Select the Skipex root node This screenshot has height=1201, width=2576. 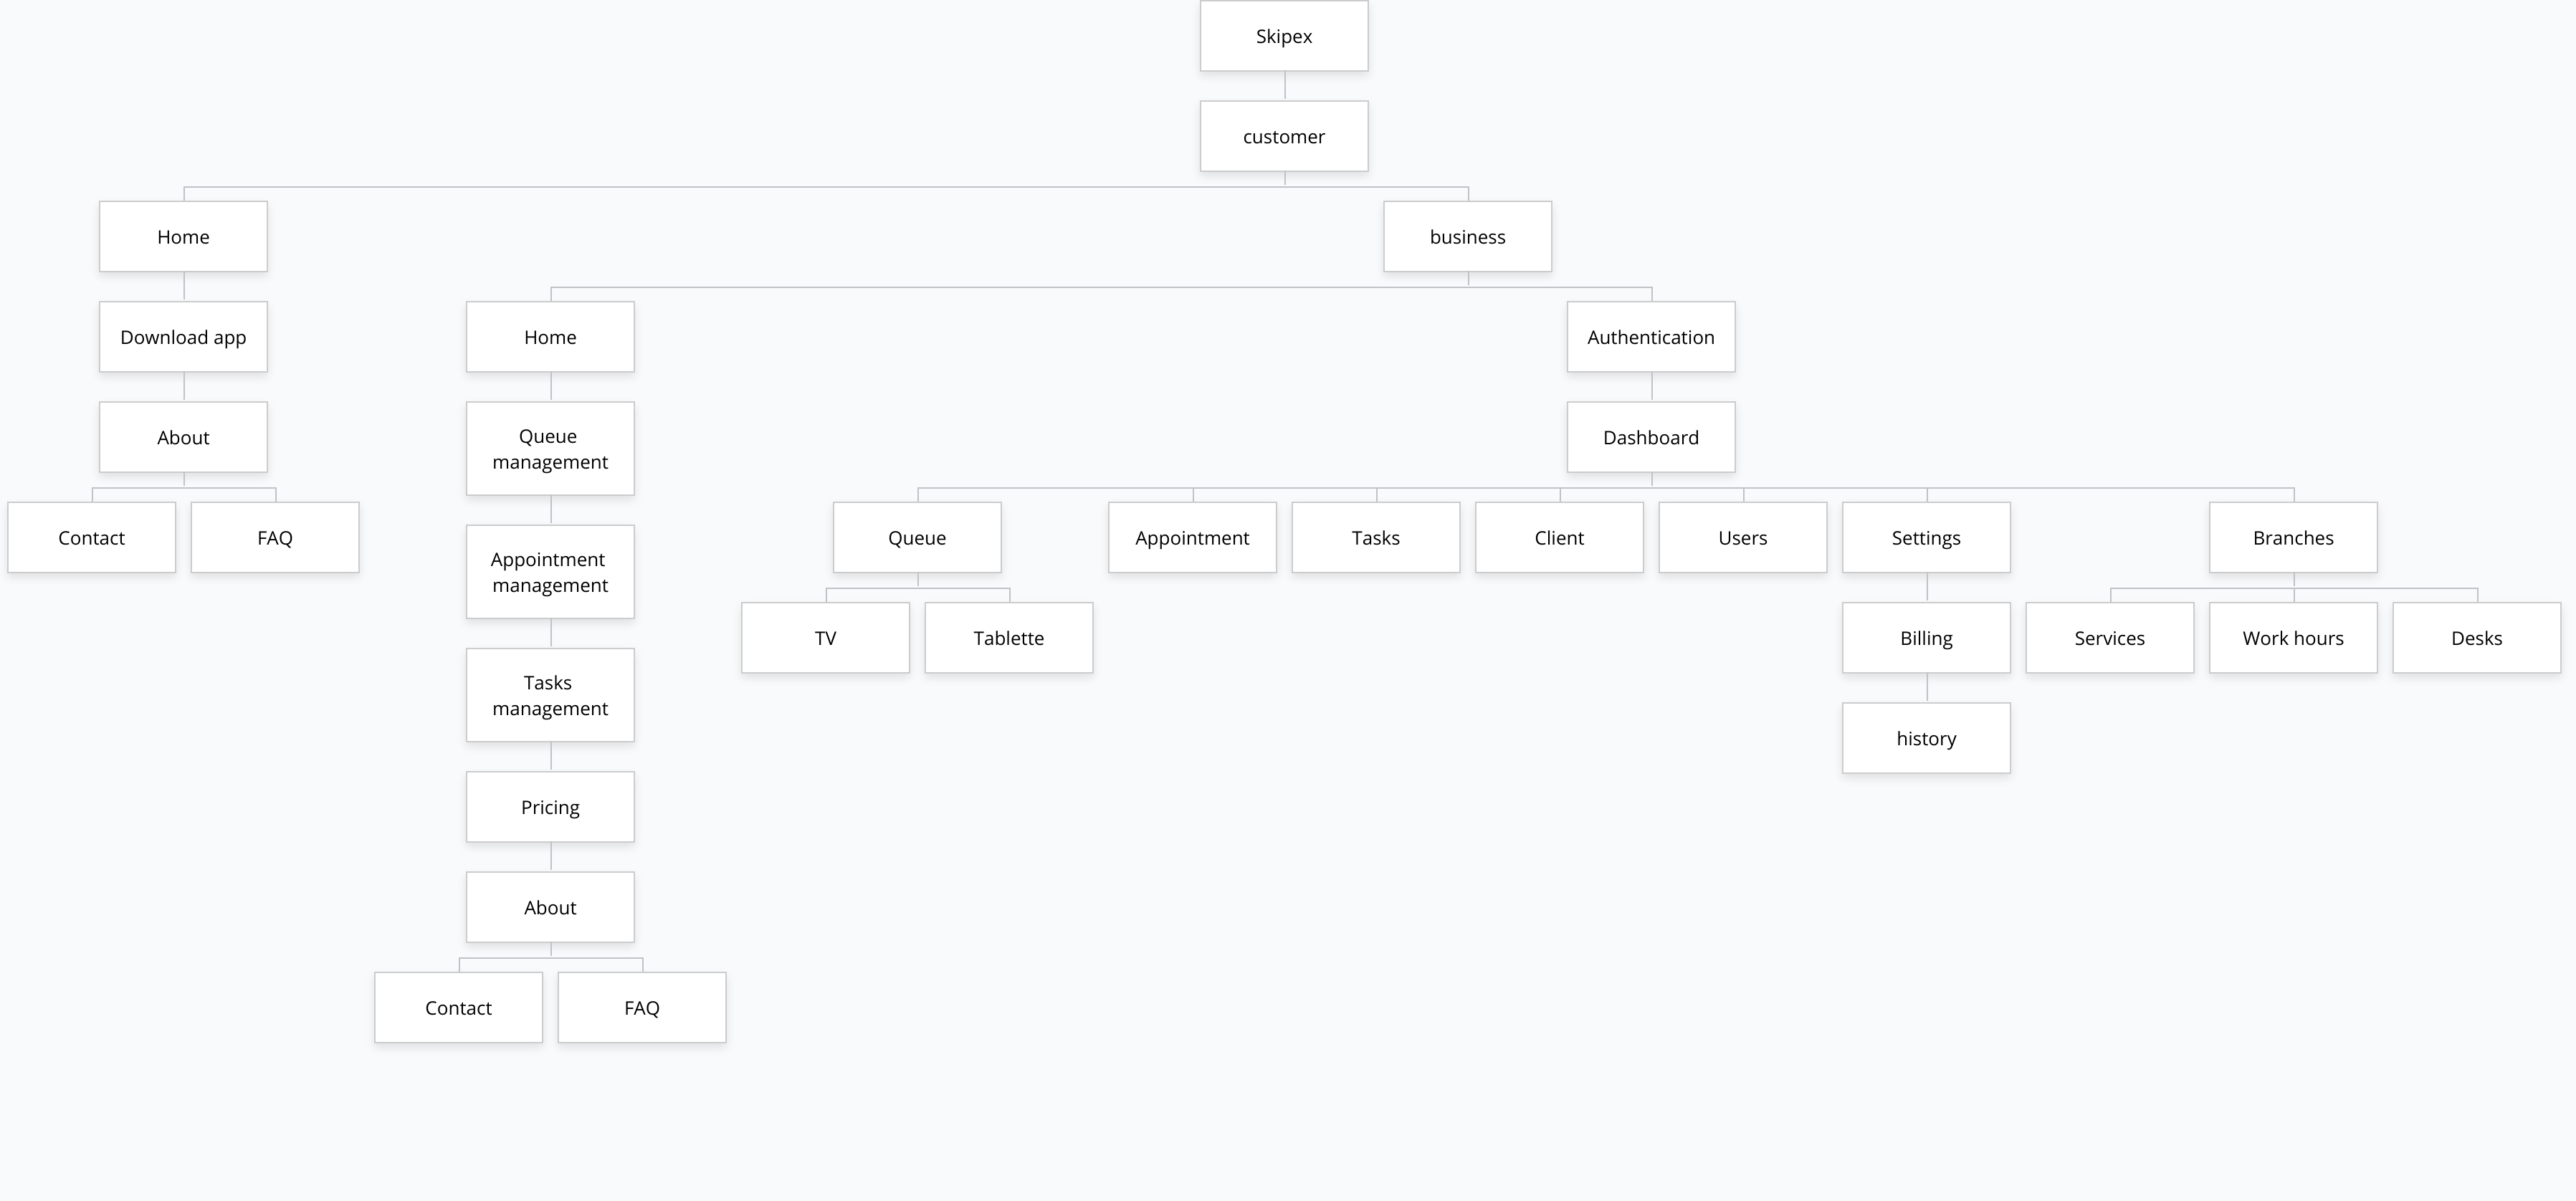tap(1284, 36)
